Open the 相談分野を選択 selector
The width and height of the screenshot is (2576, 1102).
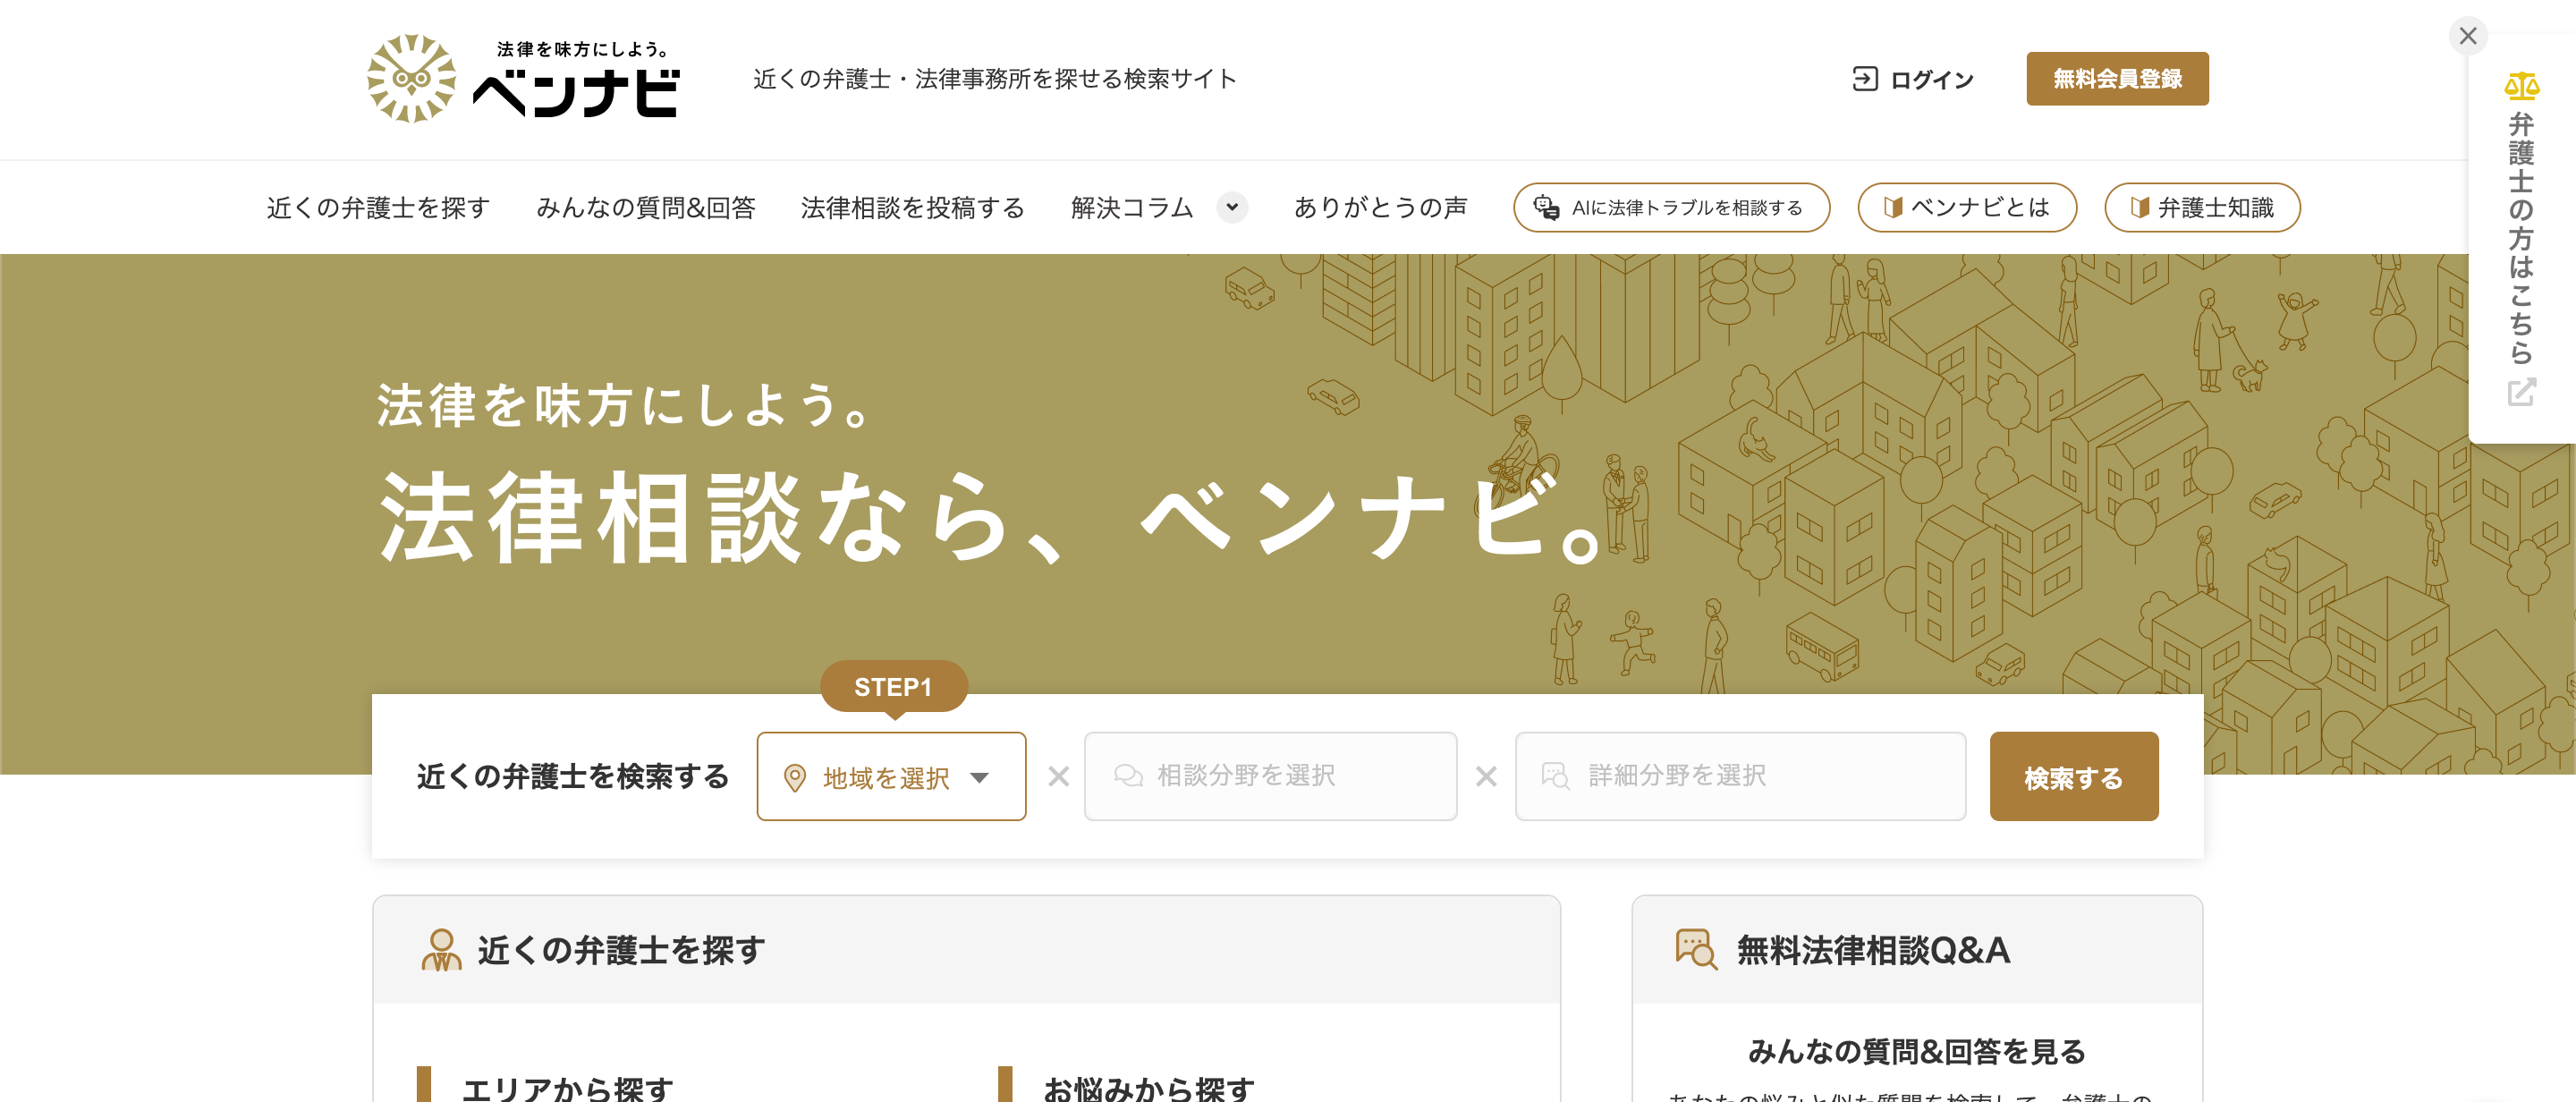(x=1270, y=777)
